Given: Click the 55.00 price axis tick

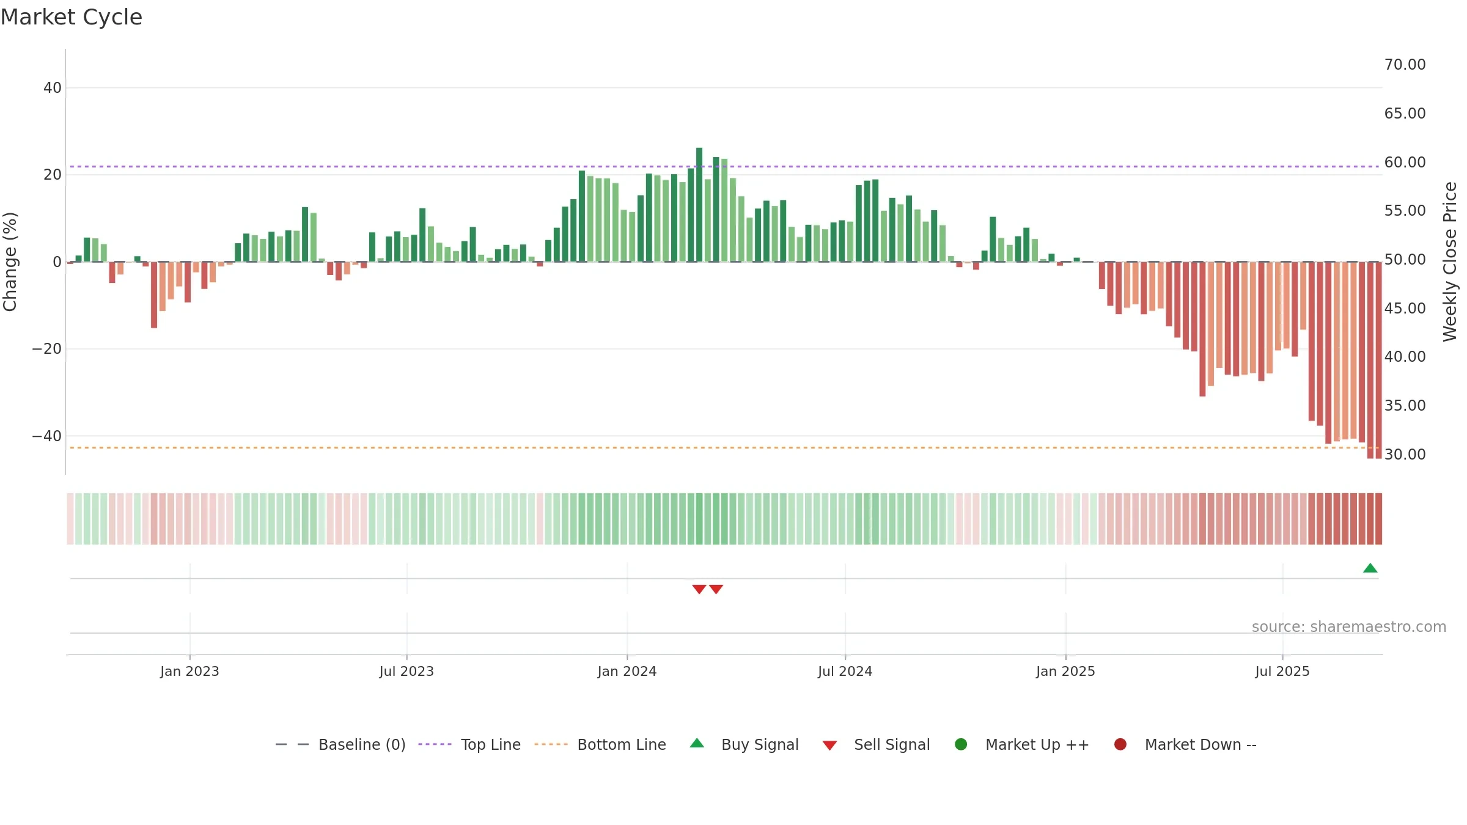Looking at the screenshot, I should (x=1405, y=210).
